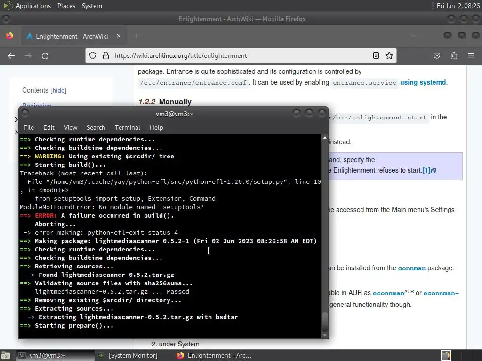The width and height of the screenshot is (482, 361).
Task: Click 'lightmediascanner-0.5.2.tar.gz ... Passed' line
Action: tap(112, 291)
